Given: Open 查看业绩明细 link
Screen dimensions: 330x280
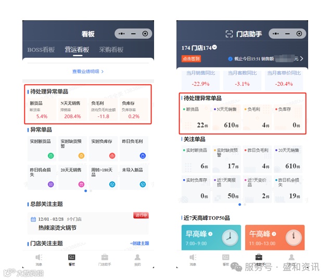Looking at the screenshot, I should click(x=86, y=71).
